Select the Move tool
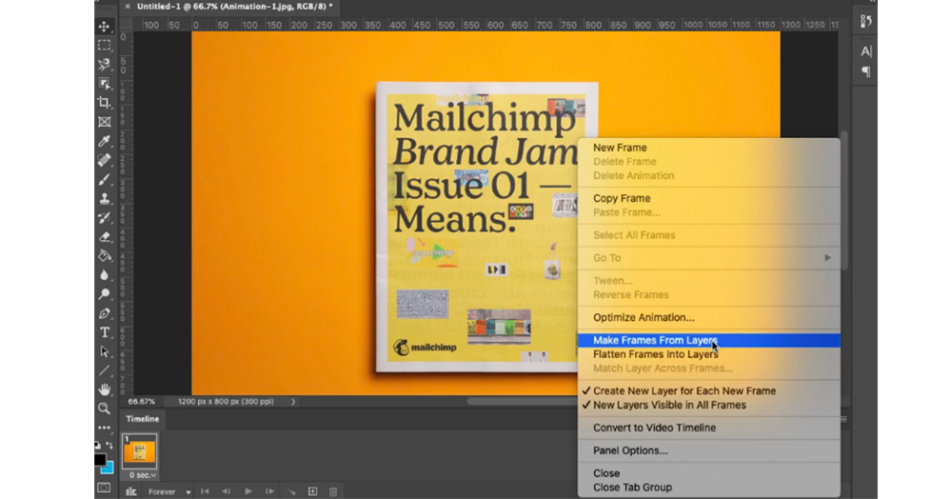 click(105, 27)
